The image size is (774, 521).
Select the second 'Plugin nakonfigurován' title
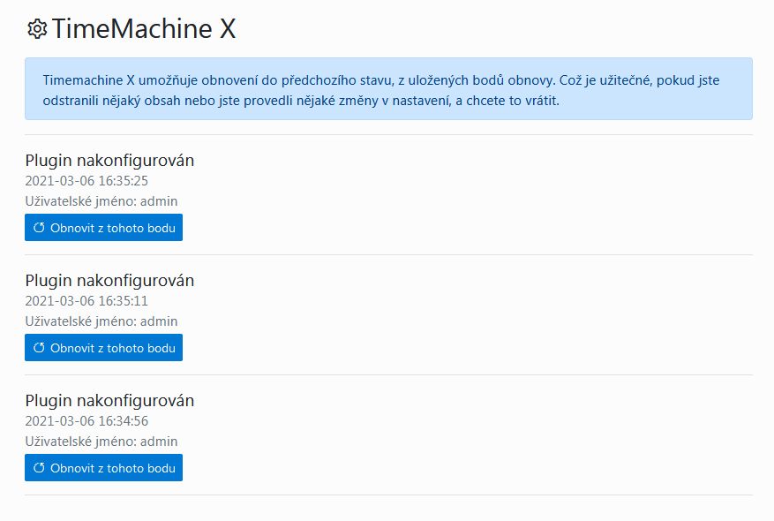pos(109,280)
